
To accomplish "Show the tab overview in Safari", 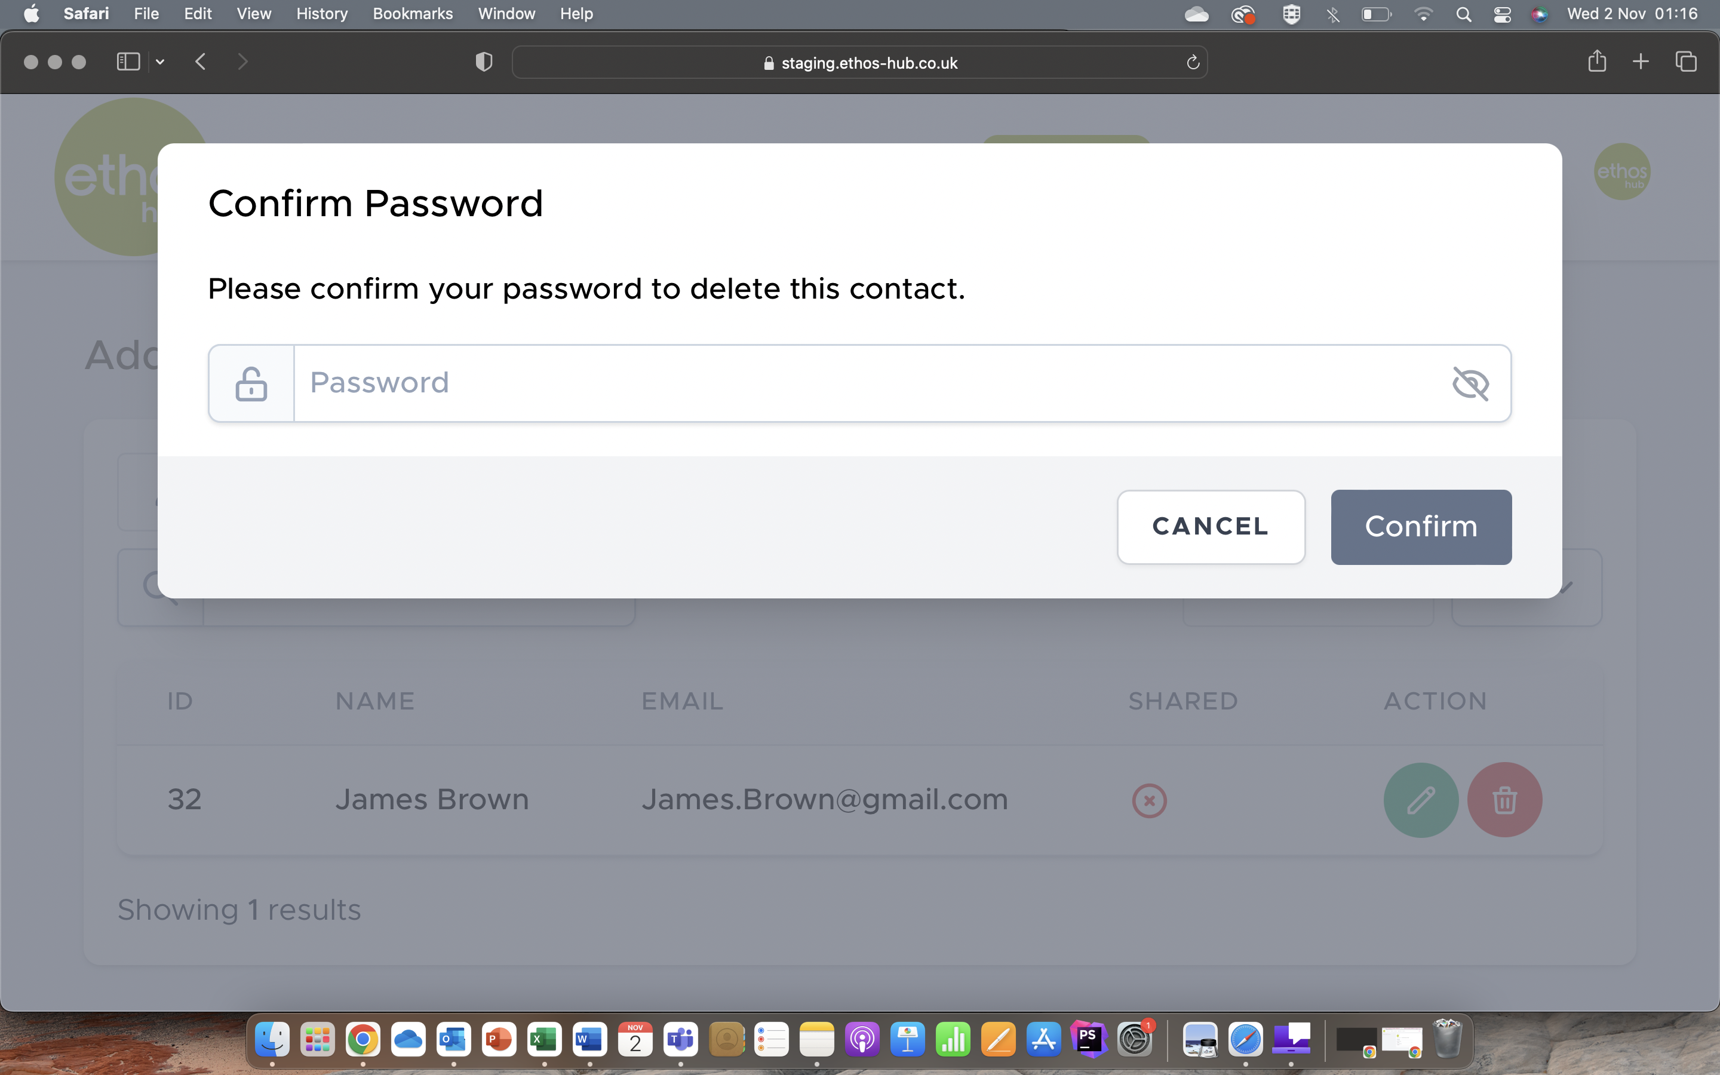I will click(x=1685, y=62).
